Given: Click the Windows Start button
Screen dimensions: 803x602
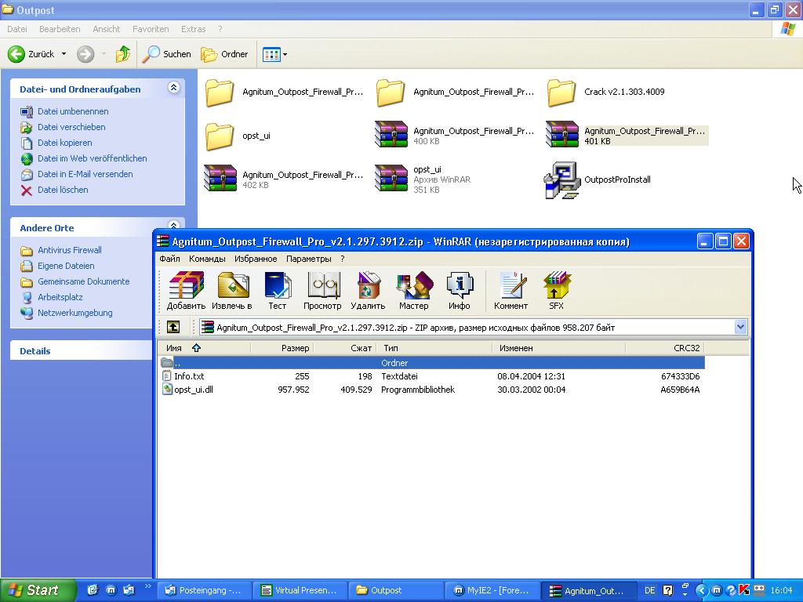Looking at the screenshot, I should pos(37,590).
